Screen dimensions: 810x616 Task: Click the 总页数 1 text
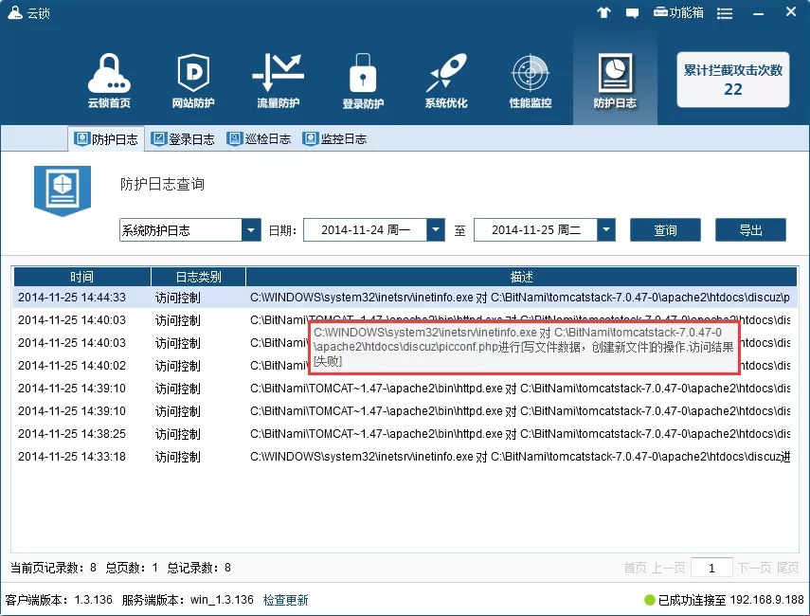pos(132,568)
